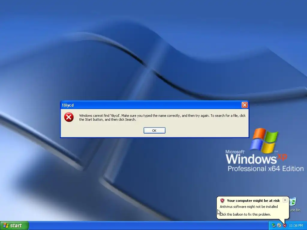Click 'Antivirus software might not be installed' text

click(x=249, y=207)
